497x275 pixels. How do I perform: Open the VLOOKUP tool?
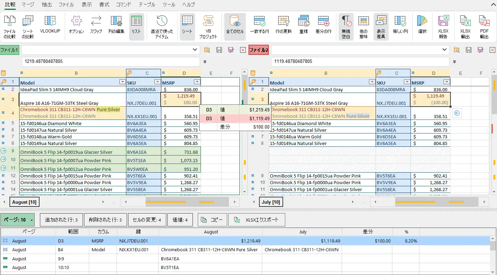coord(50,24)
